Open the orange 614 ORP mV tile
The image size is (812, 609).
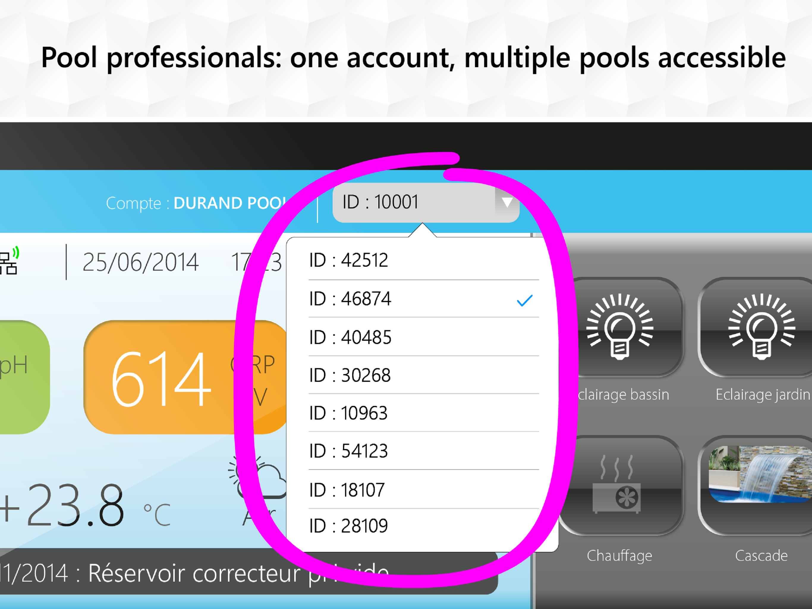[x=161, y=378]
